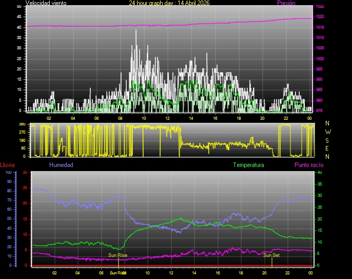Click the Sun Rise marker inside the temperature graph

[118, 255]
